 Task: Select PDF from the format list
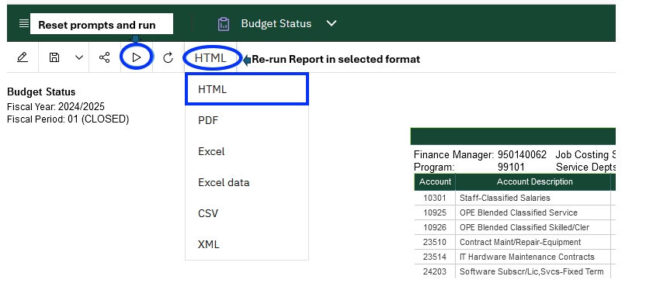[247, 120]
